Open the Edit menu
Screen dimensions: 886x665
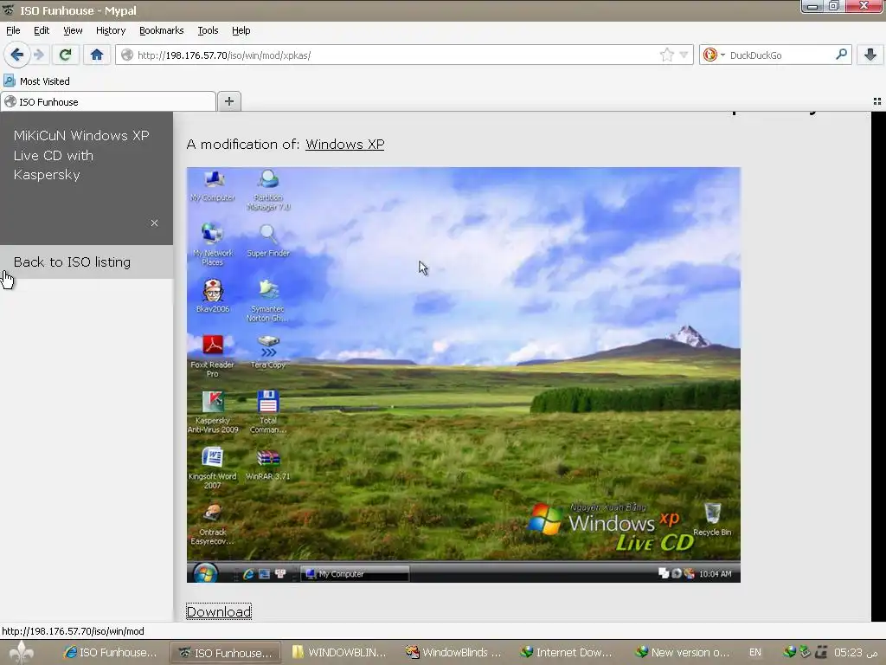(x=42, y=30)
